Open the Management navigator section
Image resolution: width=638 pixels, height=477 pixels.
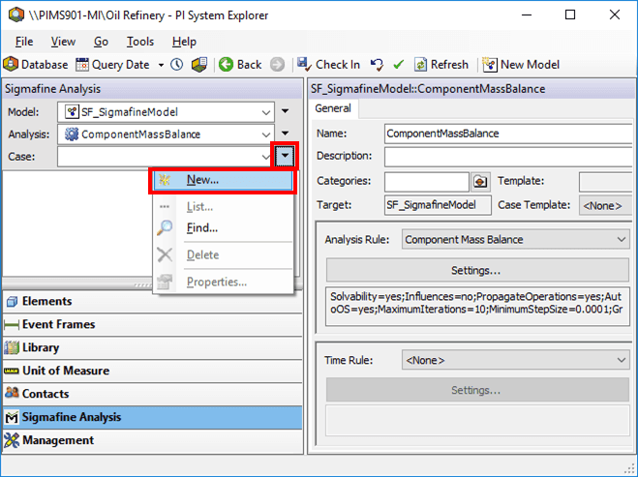153,440
